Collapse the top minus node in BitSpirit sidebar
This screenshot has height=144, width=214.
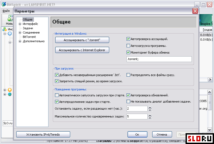[5, 34]
